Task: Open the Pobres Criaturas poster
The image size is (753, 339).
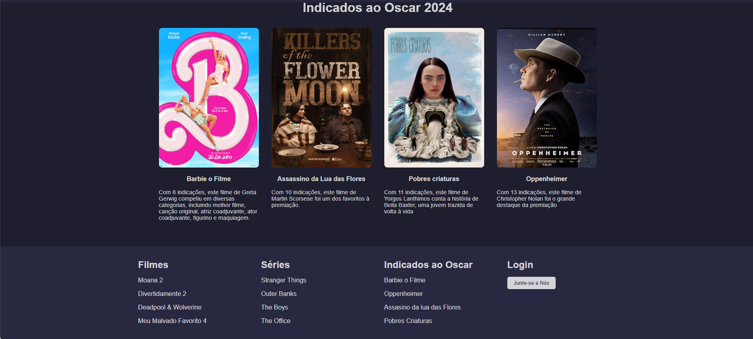Action: point(434,98)
